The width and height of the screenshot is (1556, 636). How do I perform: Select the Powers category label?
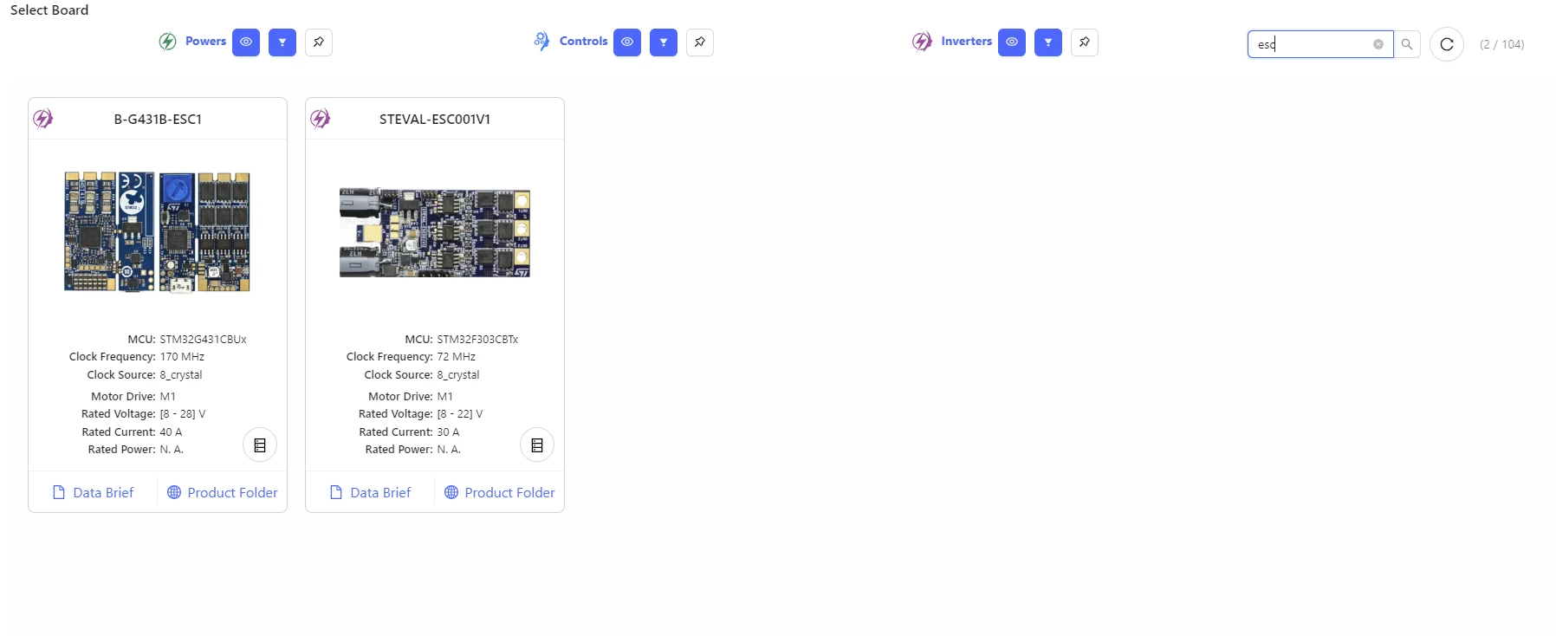[x=205, y=42]
